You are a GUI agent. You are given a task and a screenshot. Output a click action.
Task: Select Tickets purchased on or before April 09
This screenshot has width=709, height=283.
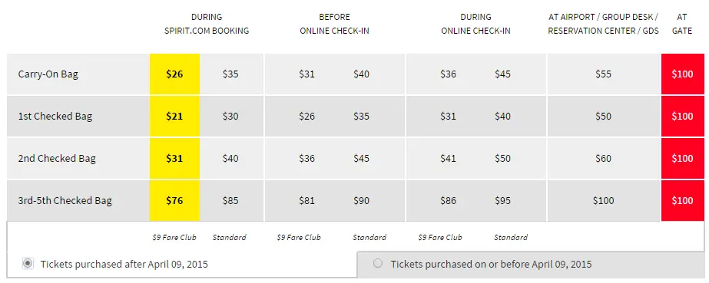click(x=378, y=263)
